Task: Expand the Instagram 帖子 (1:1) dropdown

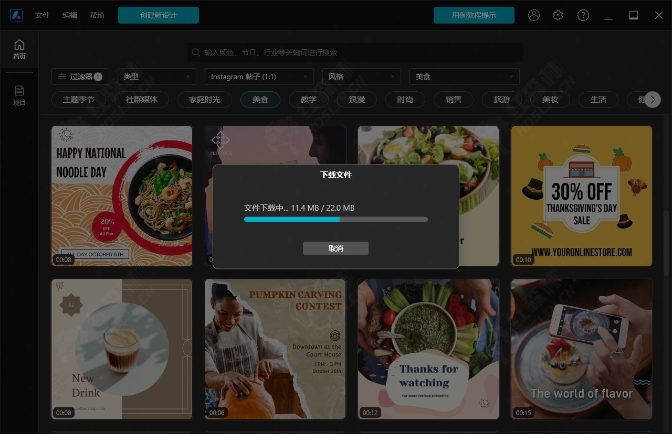Action: coord(259,77)
